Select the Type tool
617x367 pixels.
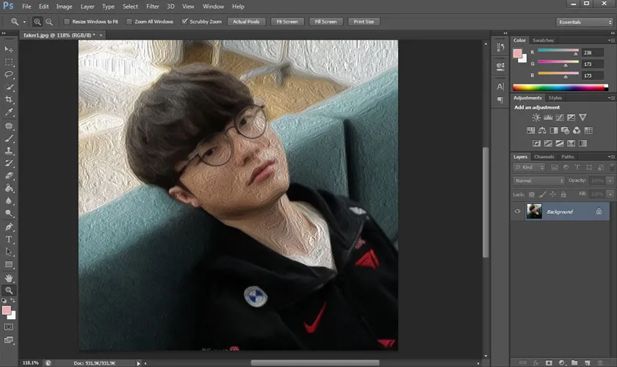pyautogui.click(x=9, y=239)
